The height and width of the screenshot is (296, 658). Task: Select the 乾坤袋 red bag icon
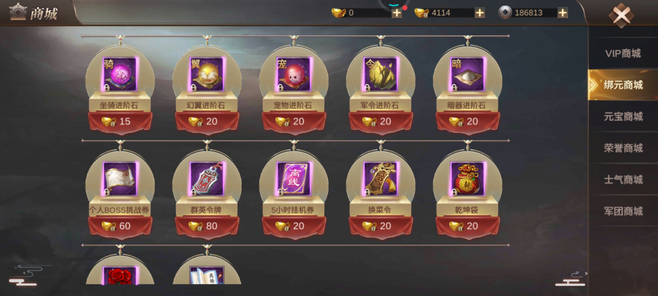tap(467, 179)
